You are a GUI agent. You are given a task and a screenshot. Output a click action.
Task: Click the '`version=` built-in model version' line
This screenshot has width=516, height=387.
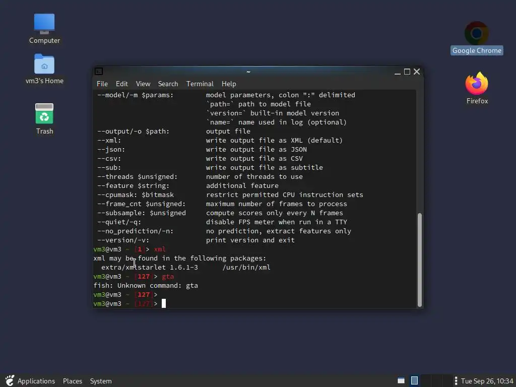coord(273,113)
